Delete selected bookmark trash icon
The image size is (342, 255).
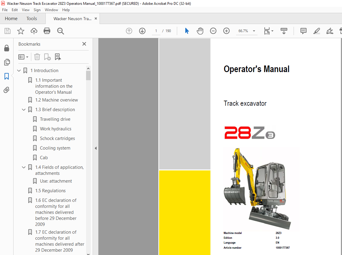37,57
